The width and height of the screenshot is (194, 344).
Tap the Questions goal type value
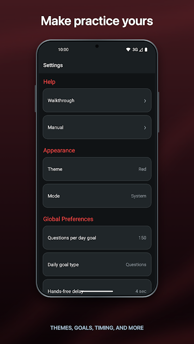pos(136,265)
